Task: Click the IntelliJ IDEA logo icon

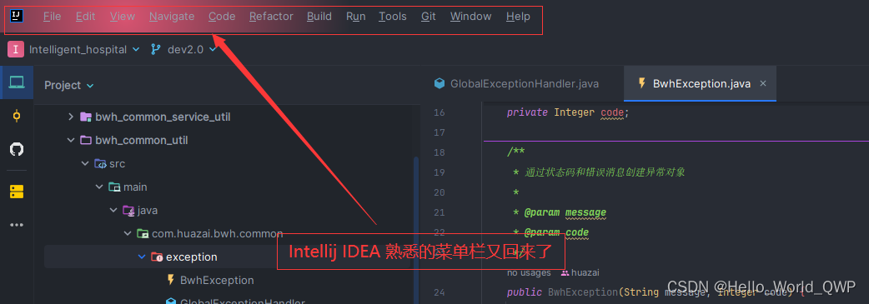Action: point(17,16)
